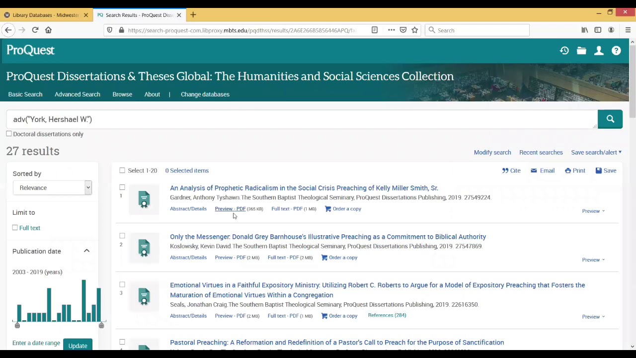Click Change databases
636x358 pixels.
tap(205, 94)
